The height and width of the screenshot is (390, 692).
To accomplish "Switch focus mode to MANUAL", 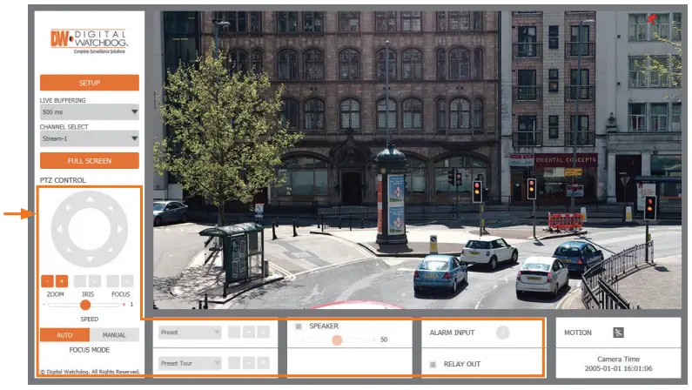I will (114, 335).
